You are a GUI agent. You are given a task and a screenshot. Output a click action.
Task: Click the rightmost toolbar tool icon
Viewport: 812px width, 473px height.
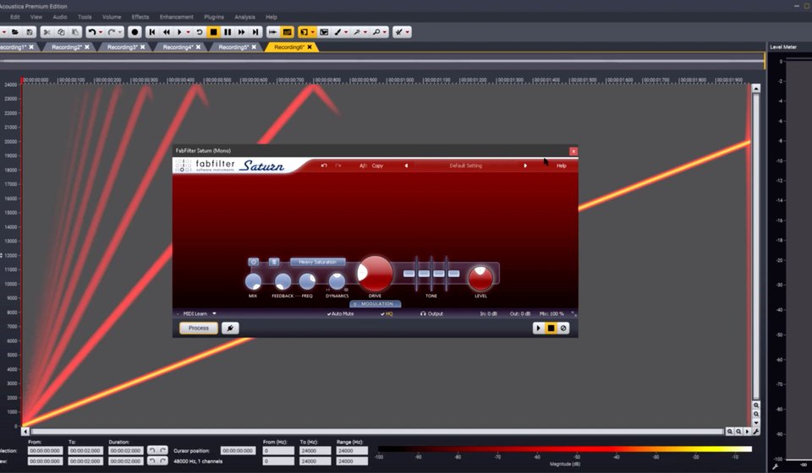pyautogui.click(x=398, y=32)
